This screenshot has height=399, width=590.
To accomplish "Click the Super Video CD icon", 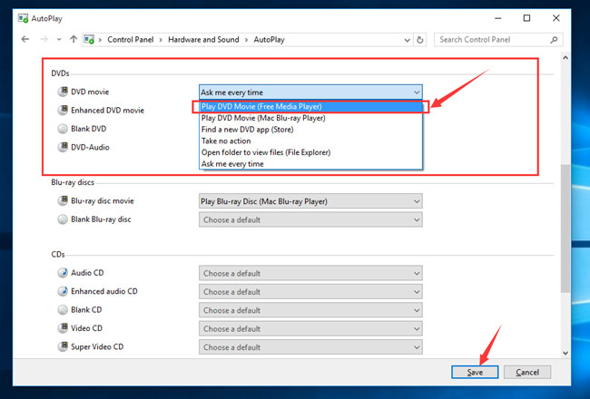I will coord(62,346).
